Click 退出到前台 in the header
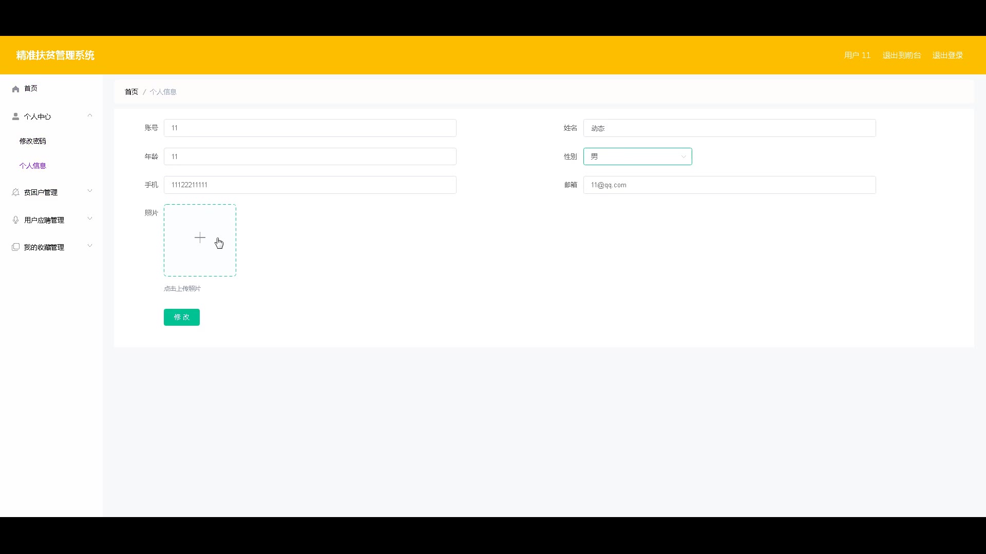Viewport: 986px width, 554px height. pos(901,55)
